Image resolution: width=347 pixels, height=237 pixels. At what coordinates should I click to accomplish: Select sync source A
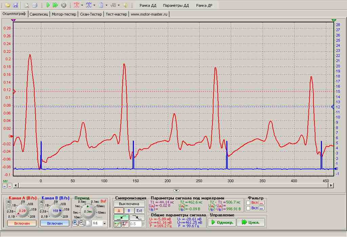pyautogui.click(x=119, y=211)
